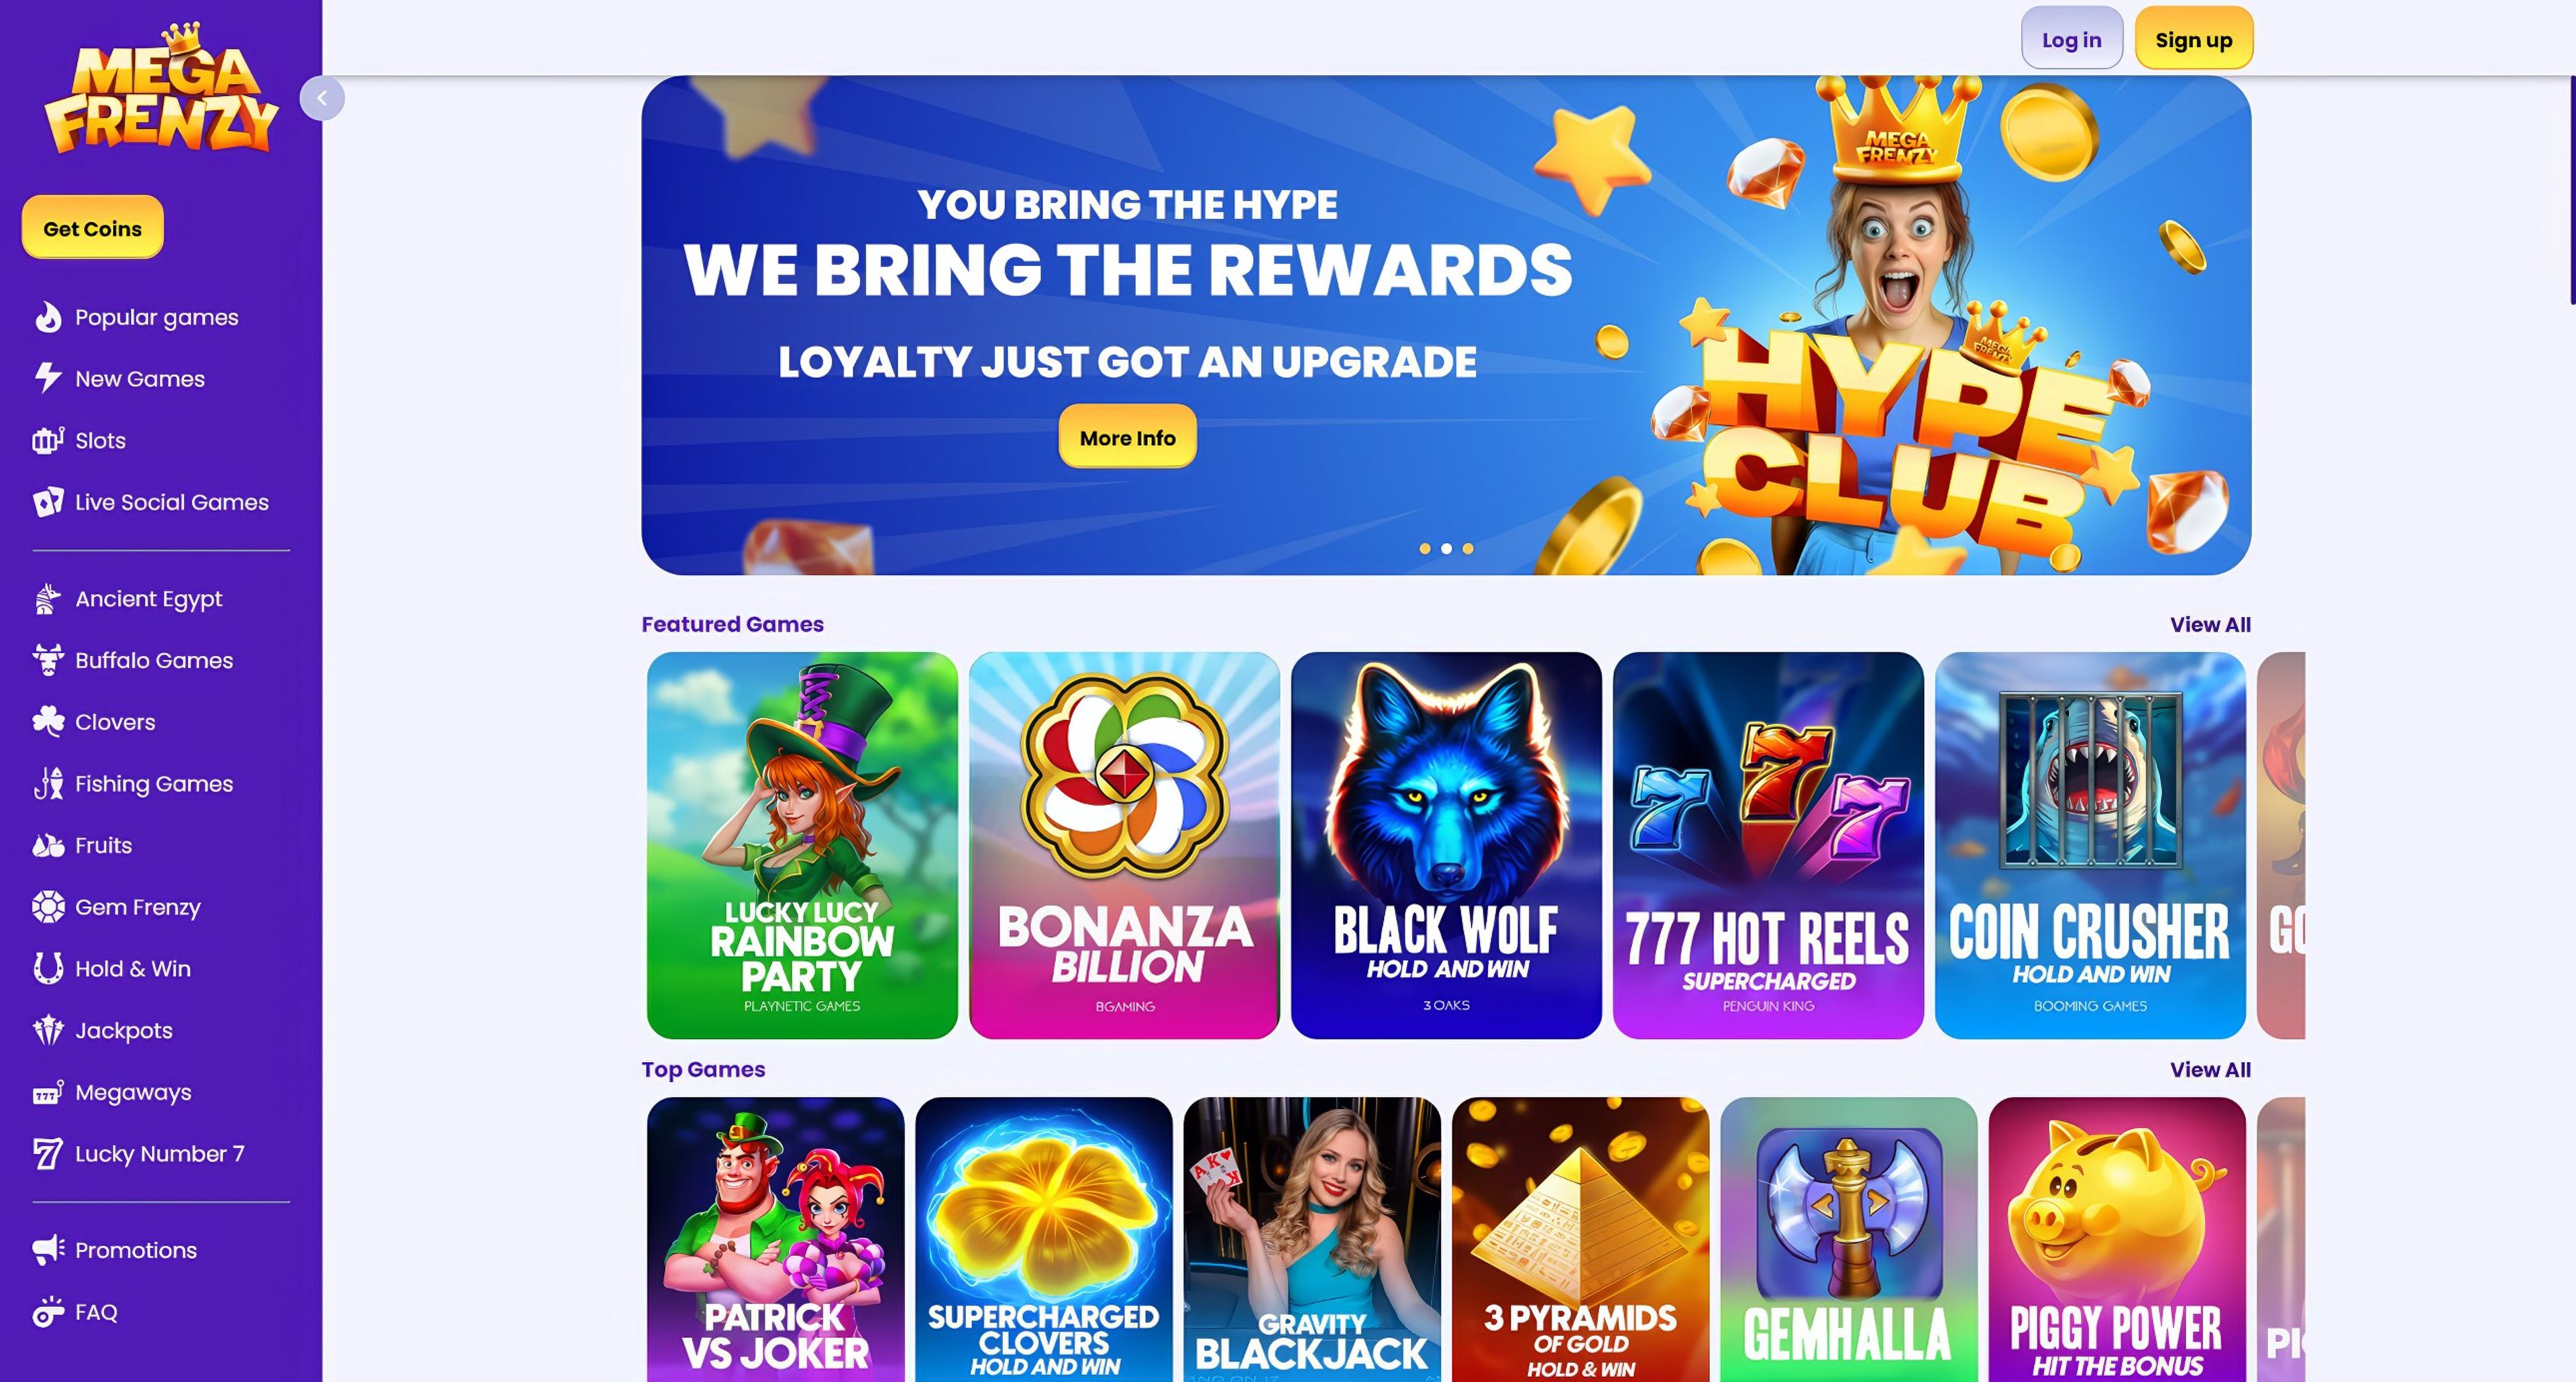Click the Mega Frenzy logo
Image resolution: width=2576 pixels, height=1382 pixels.
pos(161,89)
